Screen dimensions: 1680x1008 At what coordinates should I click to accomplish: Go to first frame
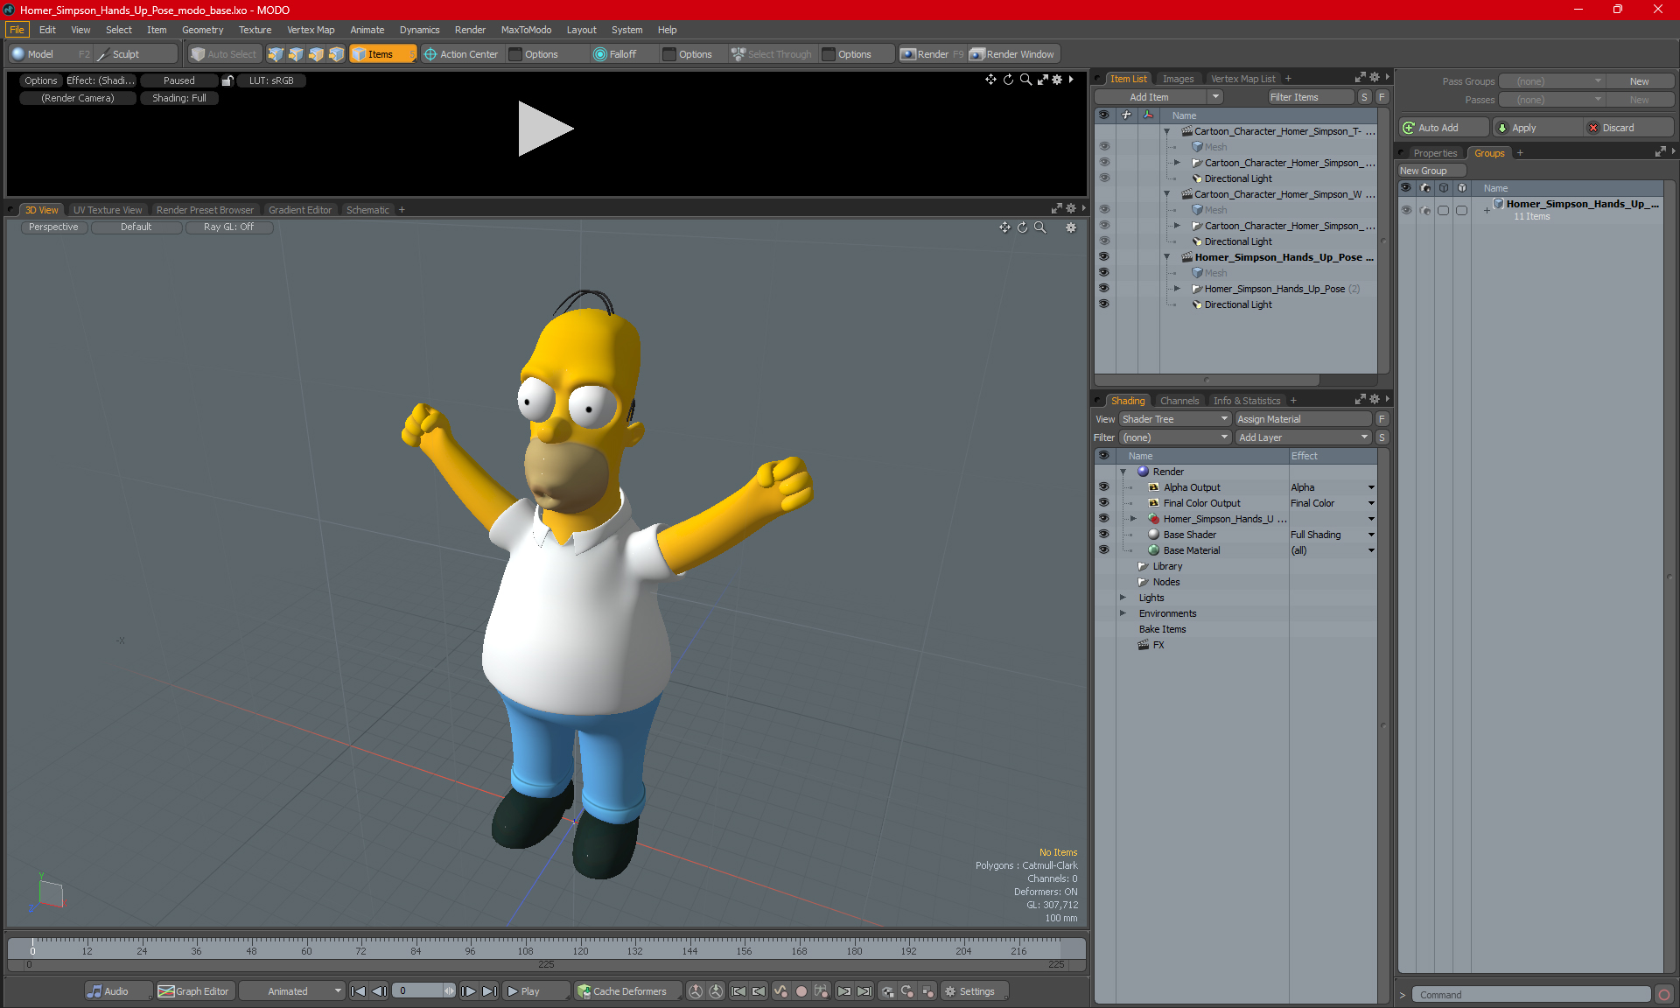(358, 991)
